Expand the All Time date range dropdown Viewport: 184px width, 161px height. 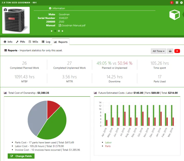158,51
